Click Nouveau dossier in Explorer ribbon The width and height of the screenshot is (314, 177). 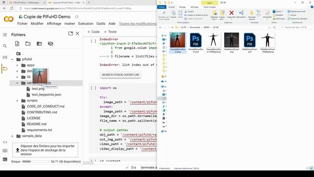252,15
